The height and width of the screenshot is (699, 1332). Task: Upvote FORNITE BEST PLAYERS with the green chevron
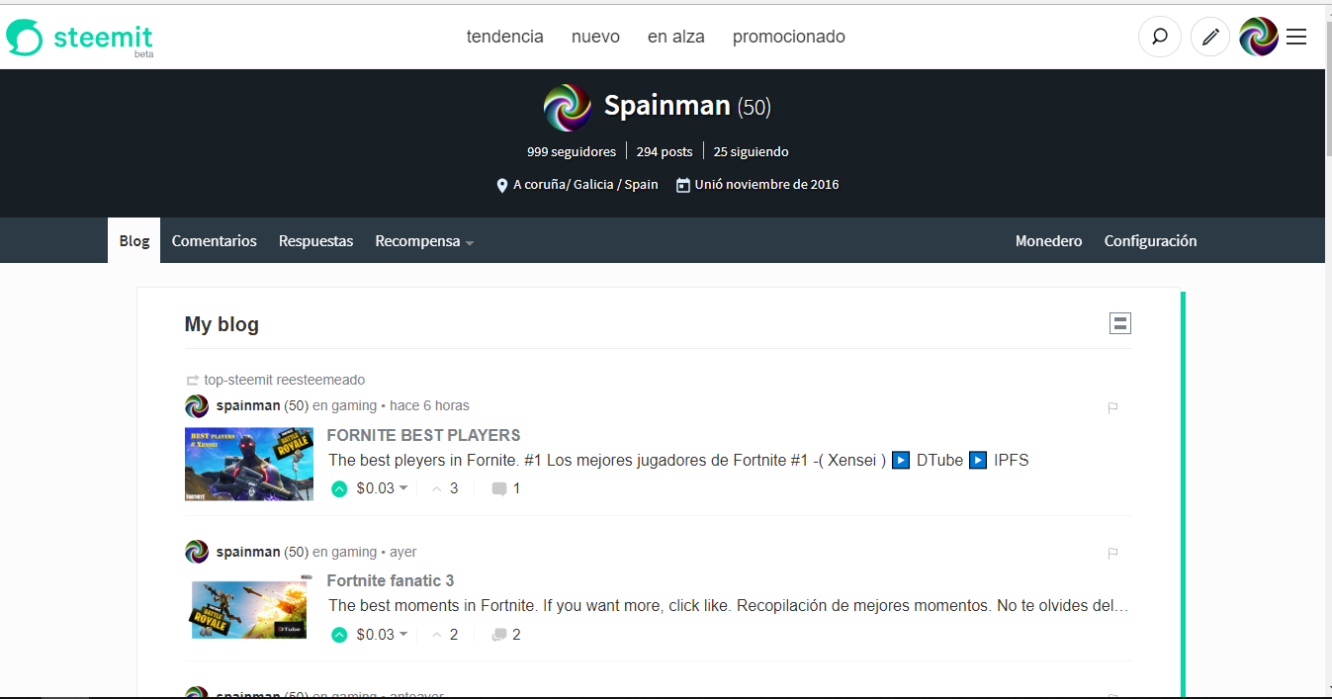click(x=339, y=487)
